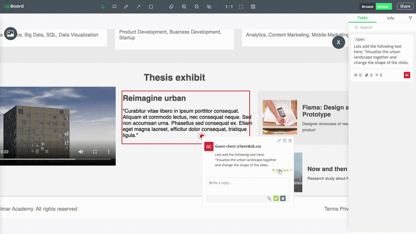Select the Tasks tab
416x234 pixels.
pos(362,18)
